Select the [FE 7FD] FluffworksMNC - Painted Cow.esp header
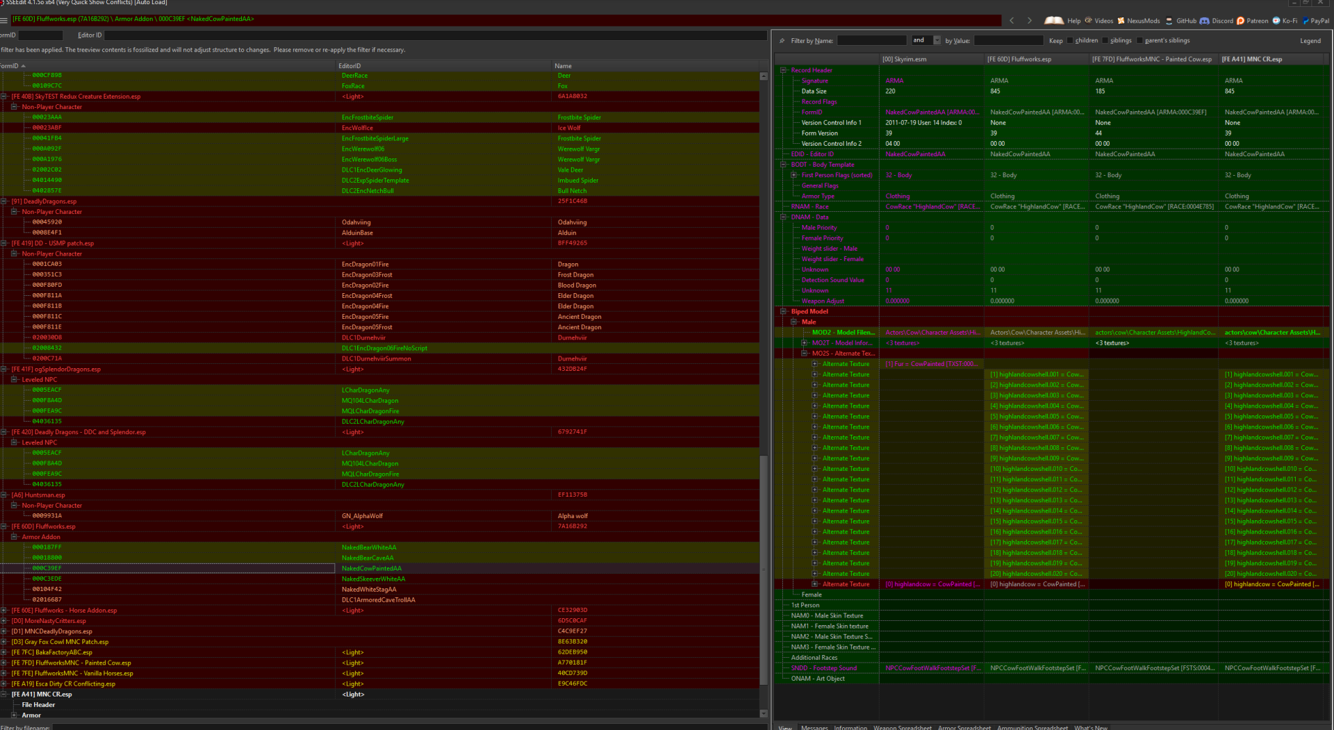This screenshot has width=1334, height=730. click(1153, 59)
